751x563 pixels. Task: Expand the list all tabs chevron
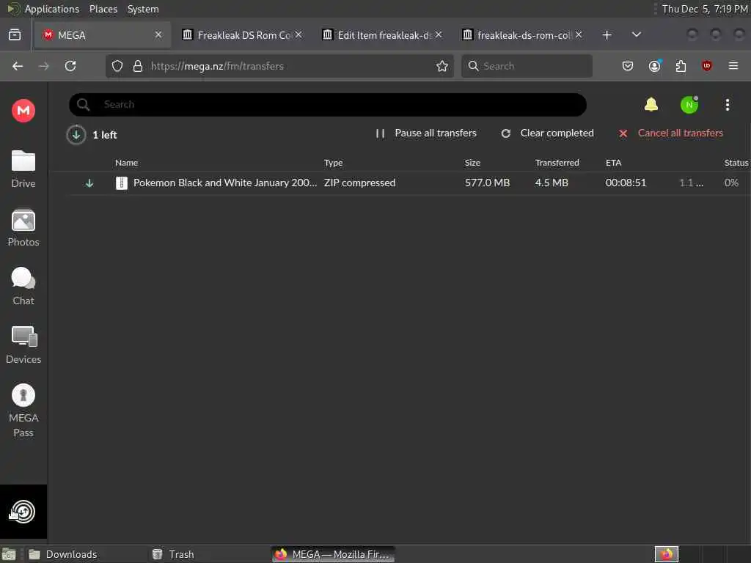pyautogui.click(x=637, y=35)
